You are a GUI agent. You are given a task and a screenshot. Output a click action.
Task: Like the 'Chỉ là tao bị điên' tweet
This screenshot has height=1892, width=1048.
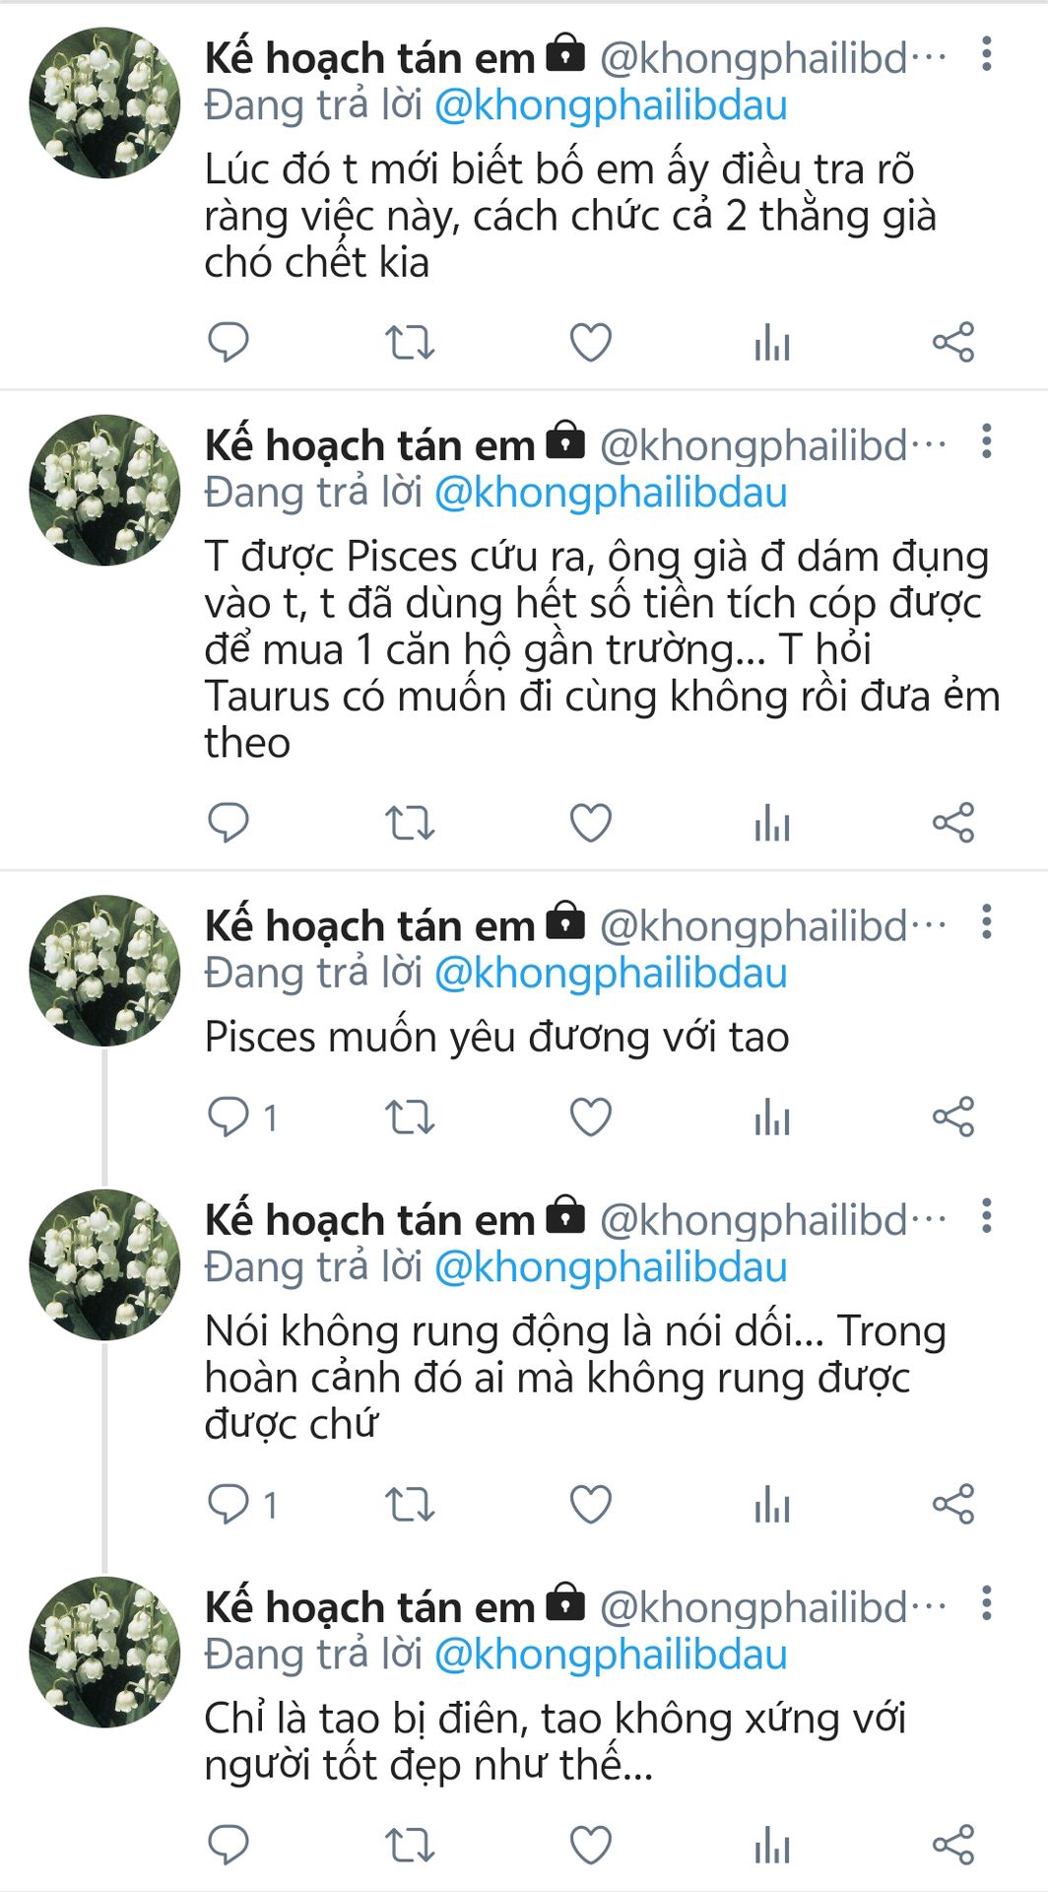[x=591, y=1845]
